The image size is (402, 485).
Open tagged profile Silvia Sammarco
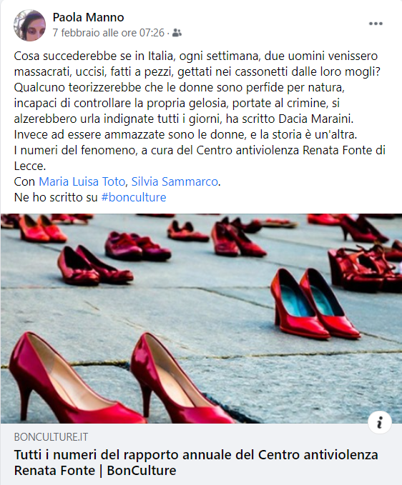pyautogui.click(x=175, y=181)
